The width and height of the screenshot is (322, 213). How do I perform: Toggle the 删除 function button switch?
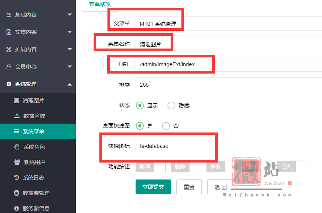tap(186, 166)
